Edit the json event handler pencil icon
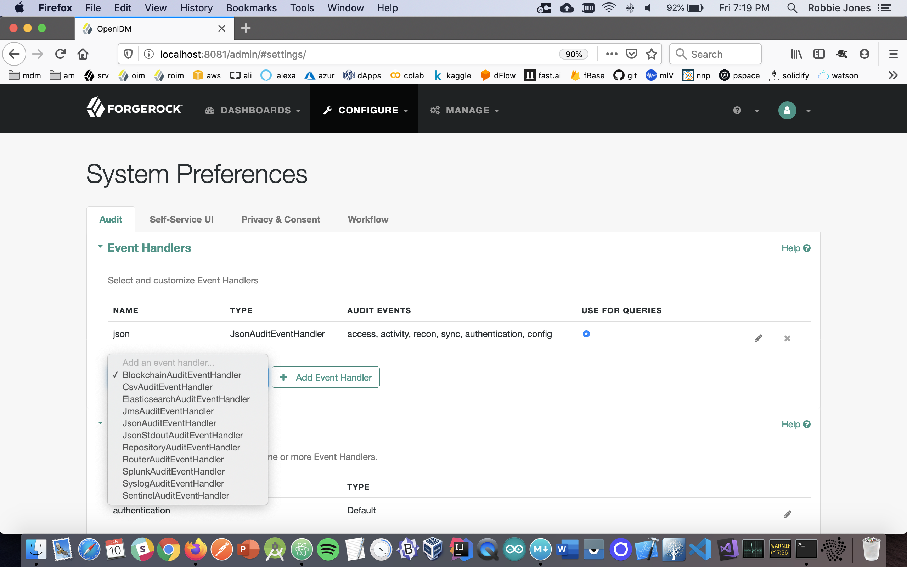 [x=758, y=338]
